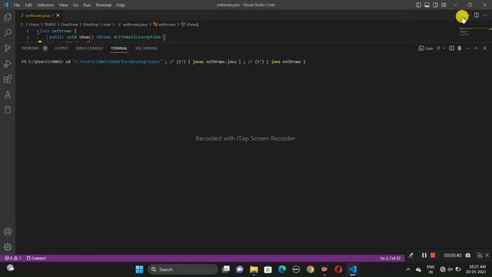
Task: Switch to the Problems tab
Action: (x=30, y=48)
